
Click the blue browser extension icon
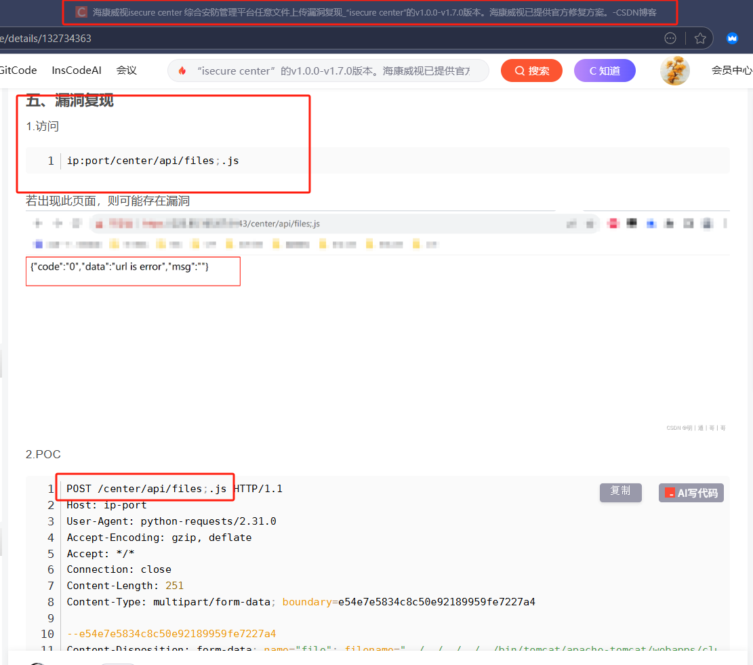pyautogui.click(x=733, y=39)
